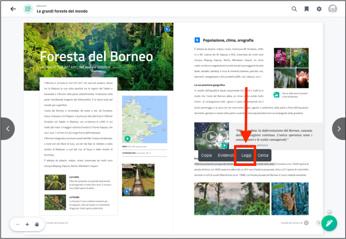The image size is (346, 239).
Task: Click the small left chevron beside pencil button
Action: 318,223
